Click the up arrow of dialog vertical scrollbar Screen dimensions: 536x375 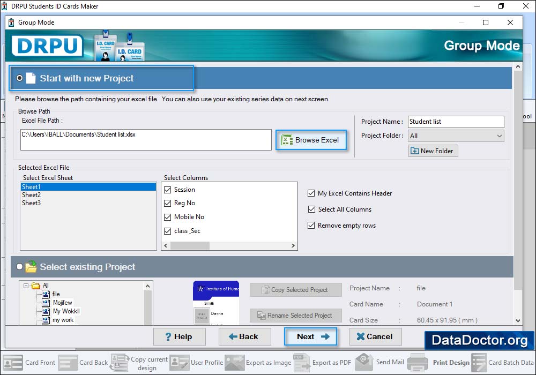coord(518,67)
